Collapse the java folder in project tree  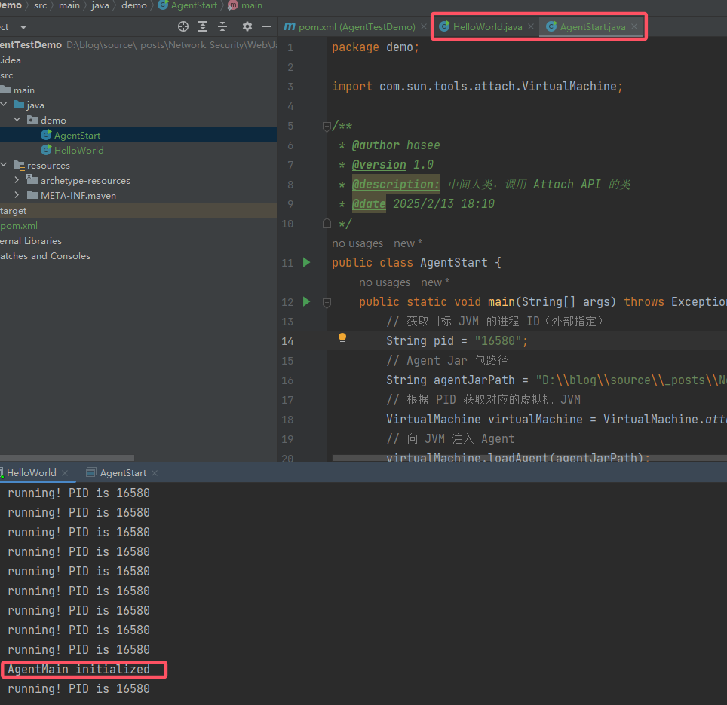(4, 105)
